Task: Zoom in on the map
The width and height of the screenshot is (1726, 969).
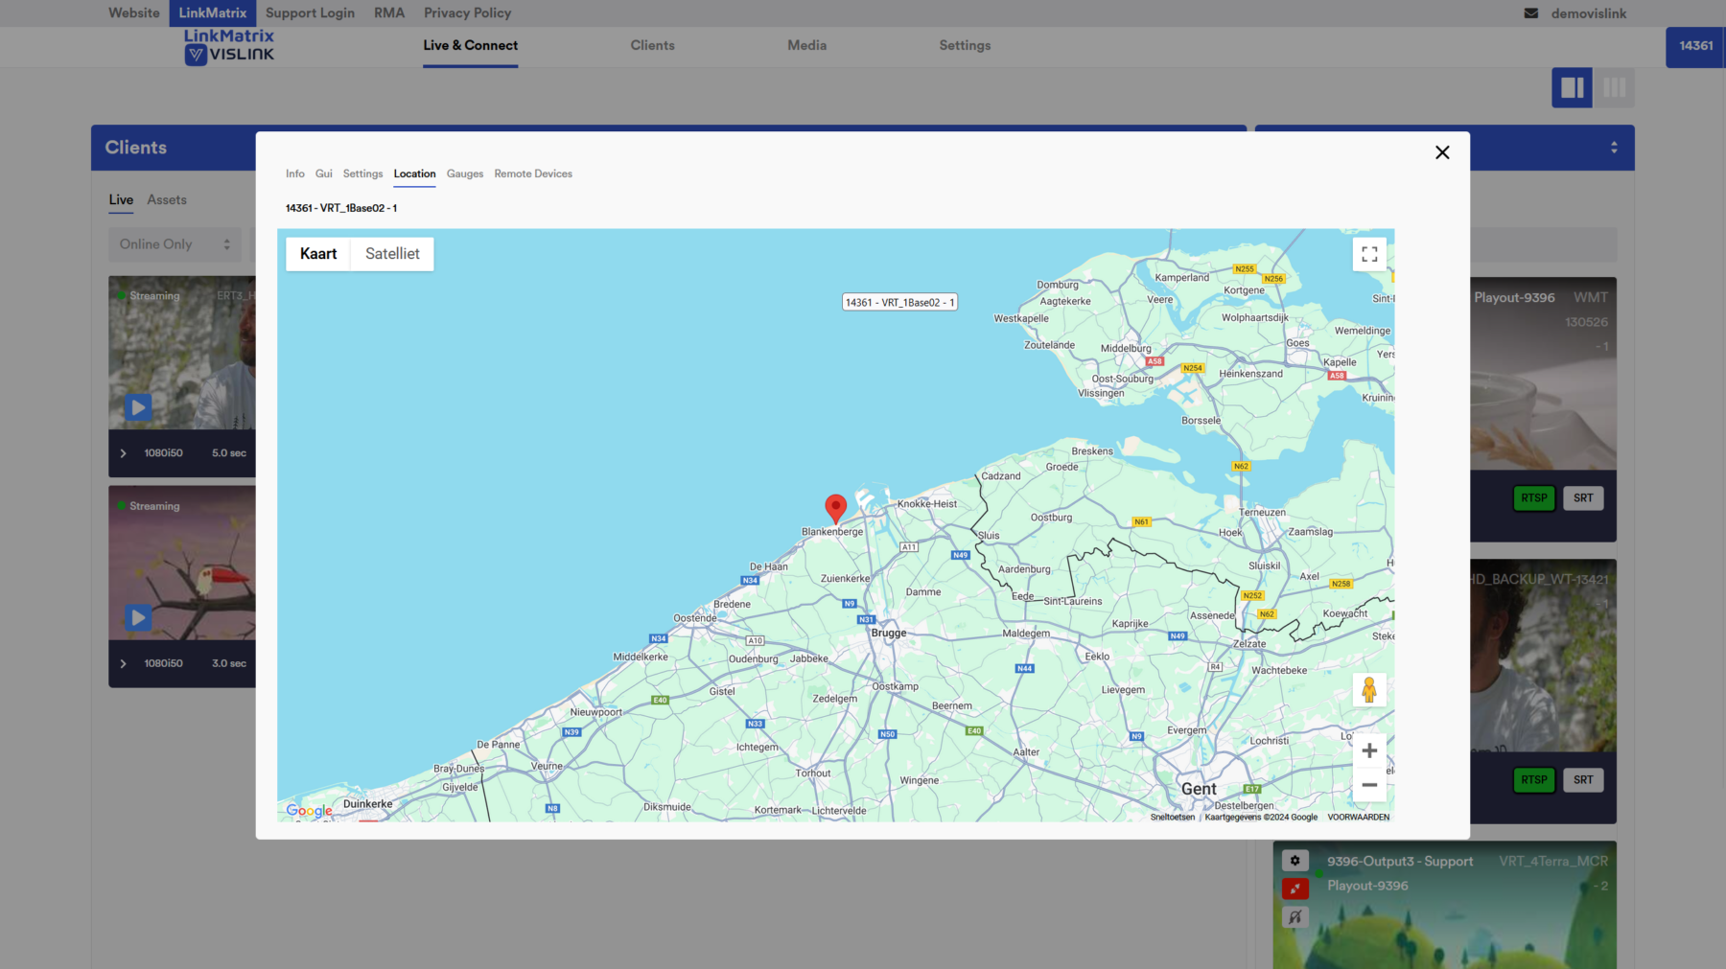Action: 1369,750
